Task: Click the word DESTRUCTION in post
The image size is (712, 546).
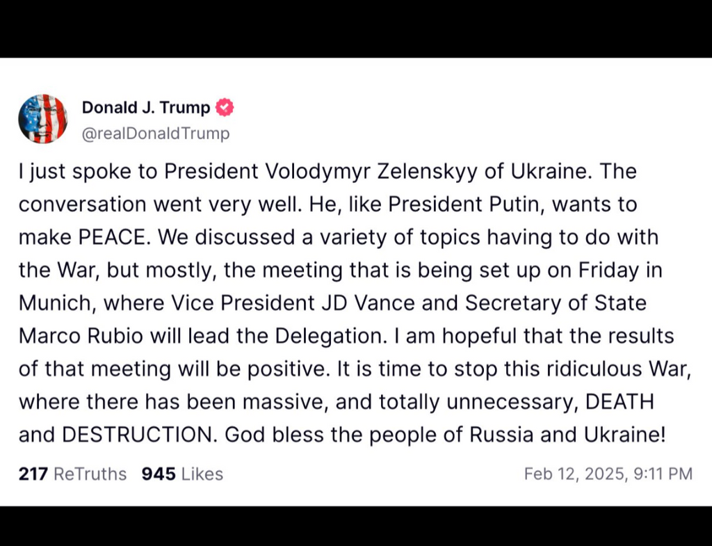Action: coord(139,435)
